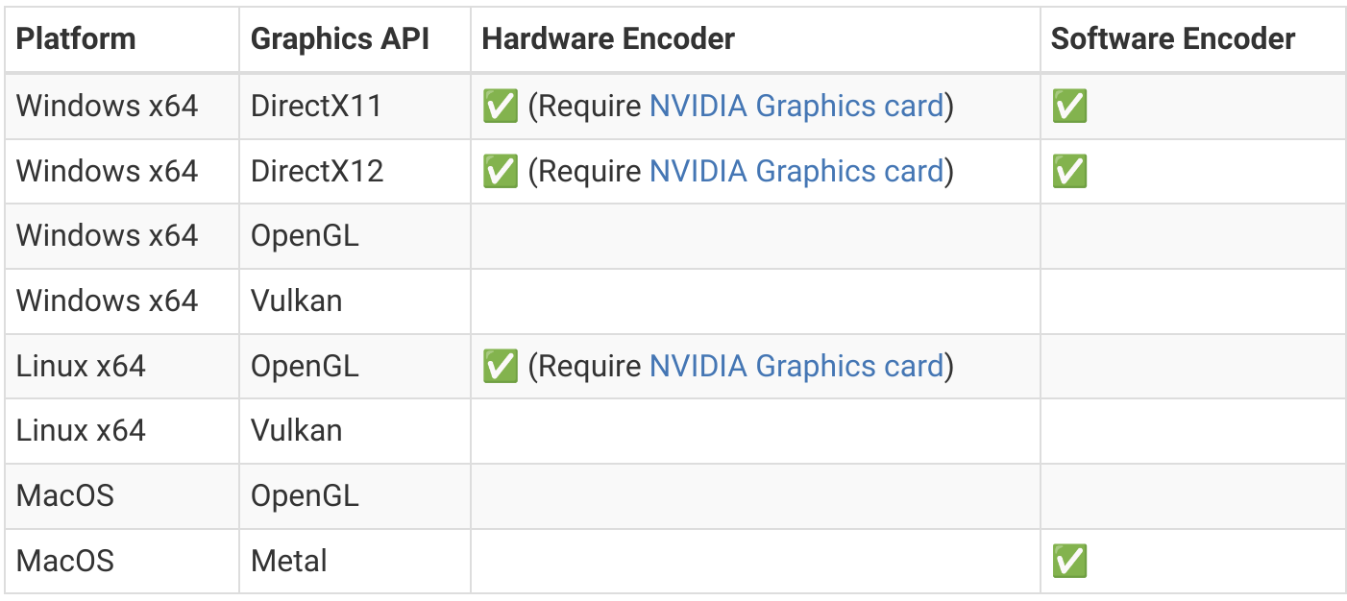Click the DirectX11 graphics API cell
Image resolution: width=1347 pixels, height=601 pixels.
click(355, 106)
